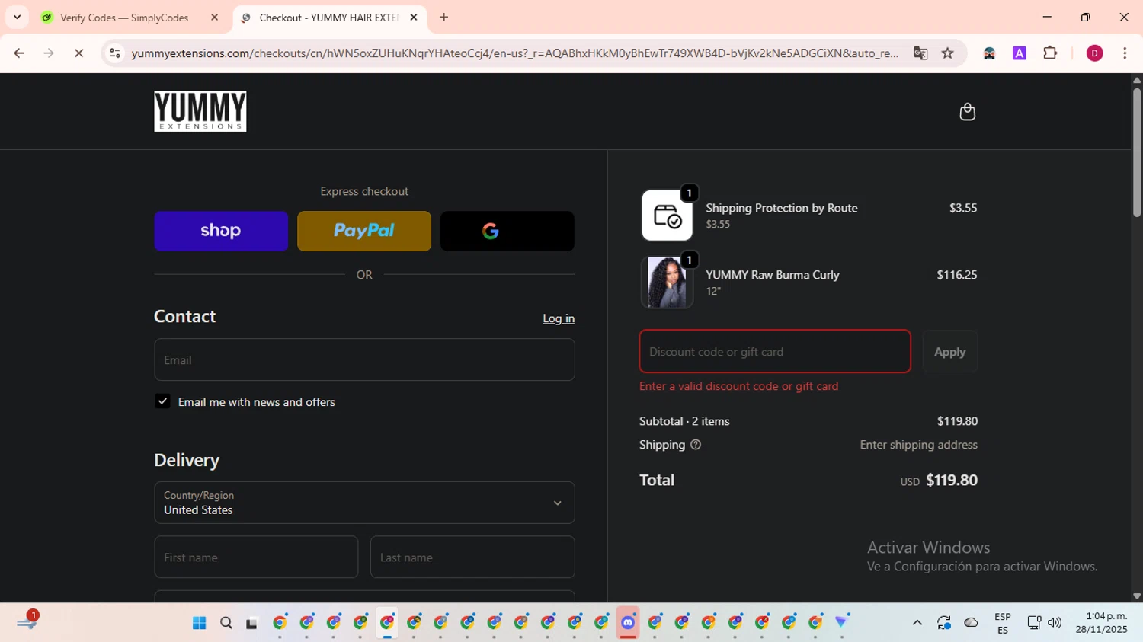Click the First name field
Viewport: 1143px width, 642px height.
coord(256,557)
